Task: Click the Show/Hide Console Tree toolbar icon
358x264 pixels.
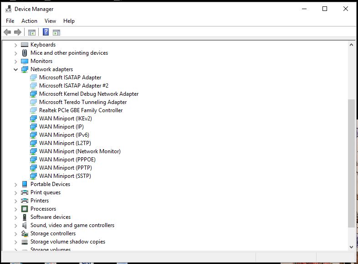Action: click(x=32, y=32)
